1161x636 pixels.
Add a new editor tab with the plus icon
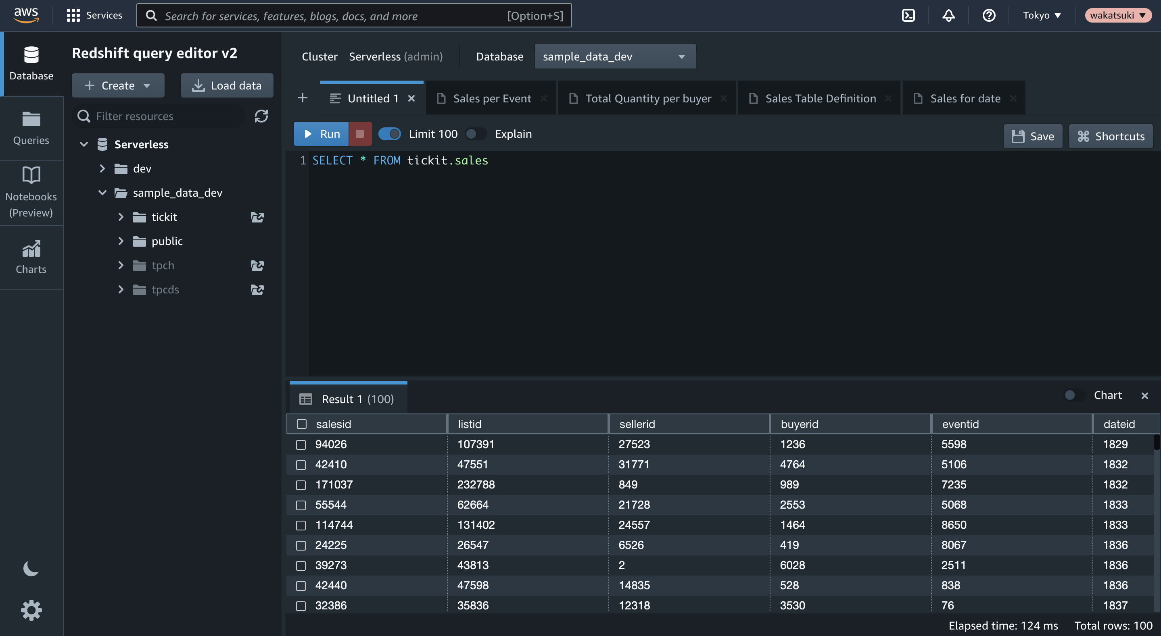coord(303,98)
